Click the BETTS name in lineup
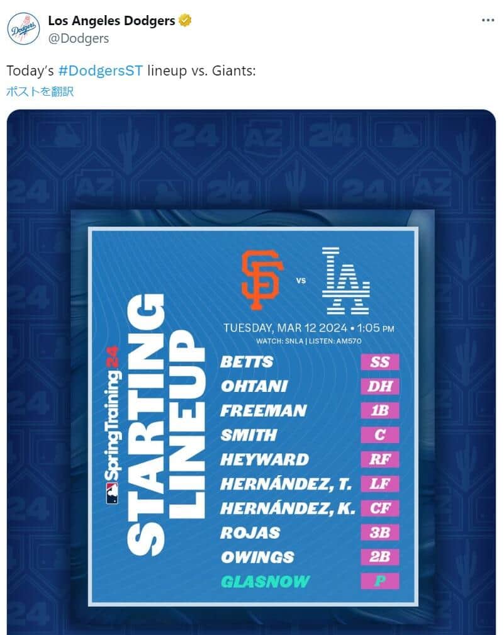504x635 pixels. pyautogui.click(x=247, y=362)
